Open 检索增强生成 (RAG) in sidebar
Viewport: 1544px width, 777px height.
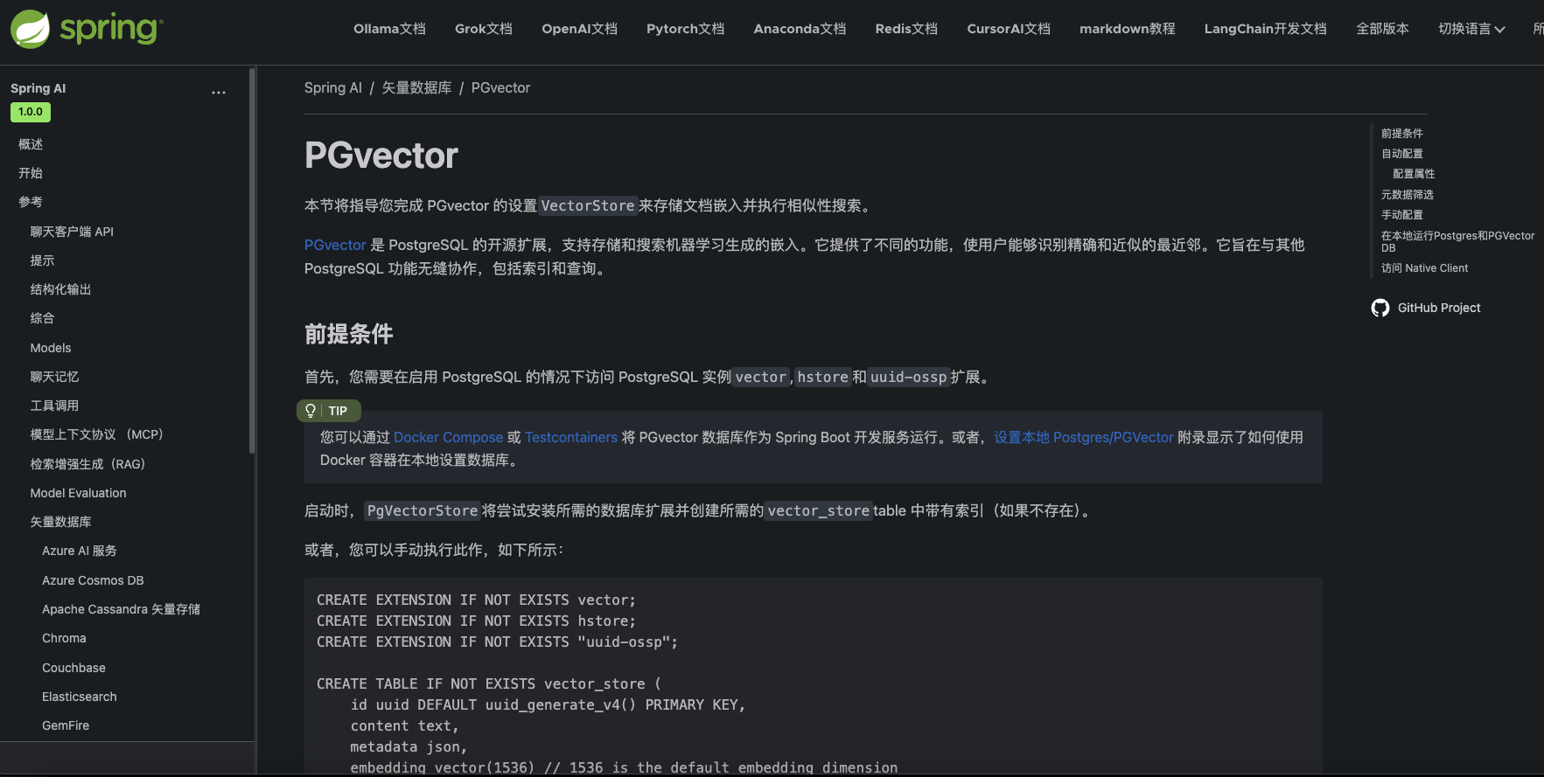point(87,464)
